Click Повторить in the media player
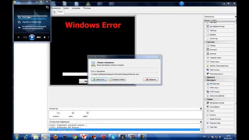This screenshot has width=249, height=140. tap(32, 17)
